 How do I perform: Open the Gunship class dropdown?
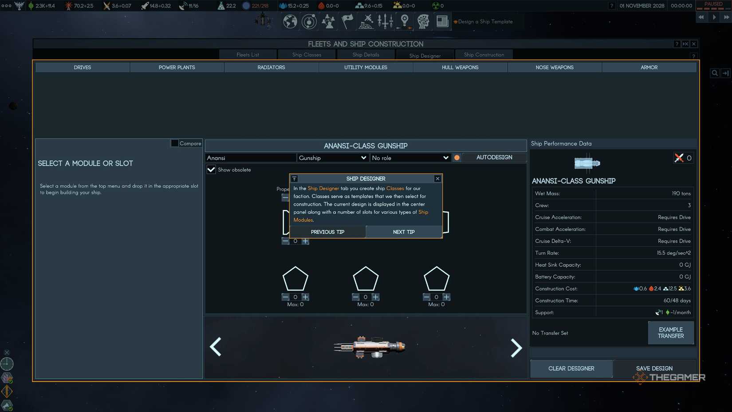[x=332, y=158]
